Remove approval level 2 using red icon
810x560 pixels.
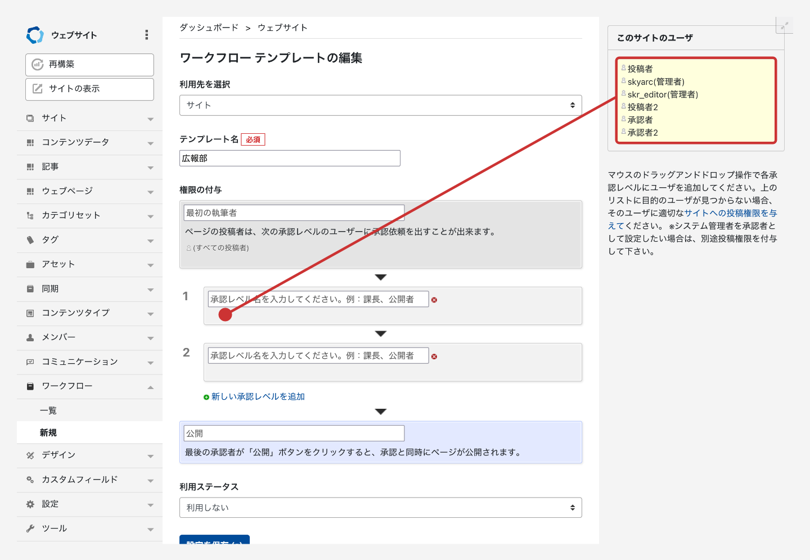[x=434, y=356]
